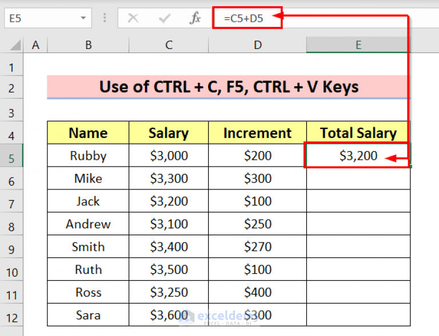Select Ross's empty Total Salary cell
The image size is (439, 336).
[x=358, y=292]
